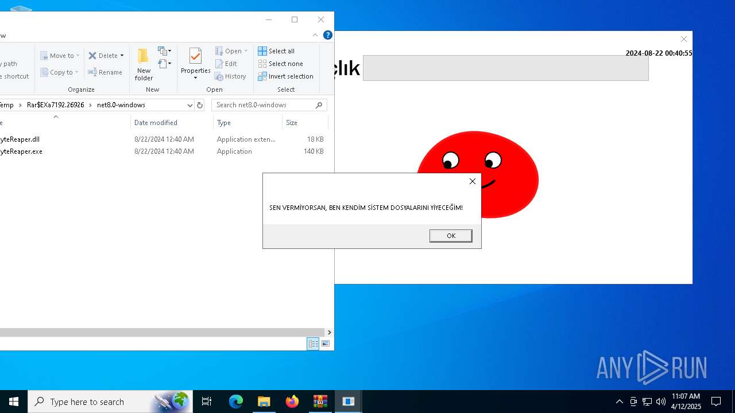
Task: Click the Refresh button beside address bar
Action: coord(200,105)
